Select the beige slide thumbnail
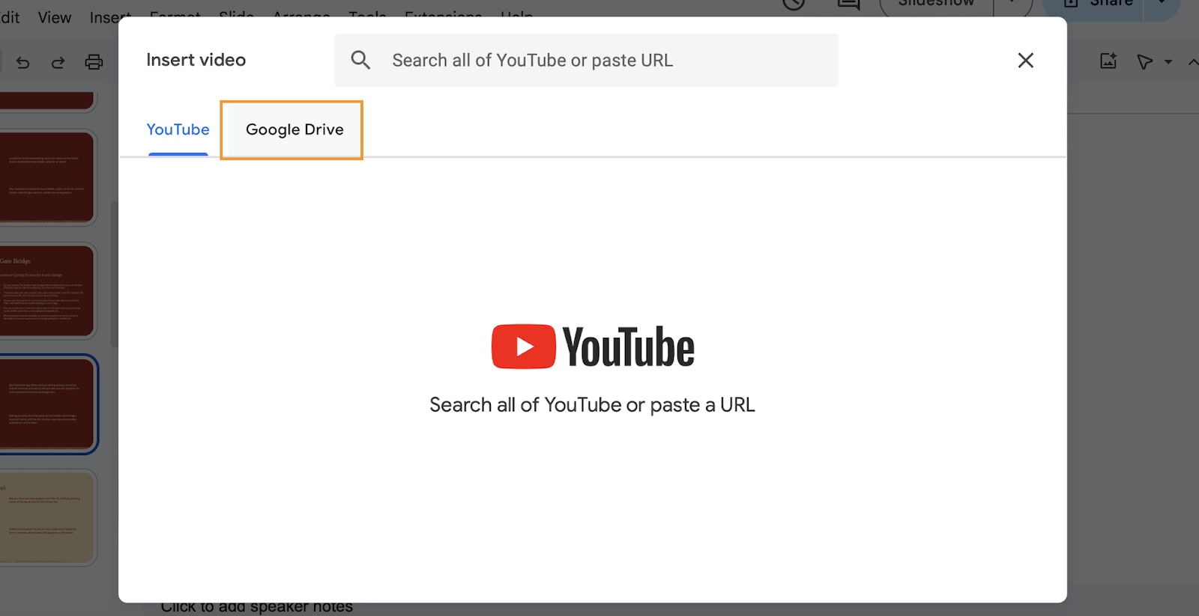1199x616 pixels. (47, 517)
